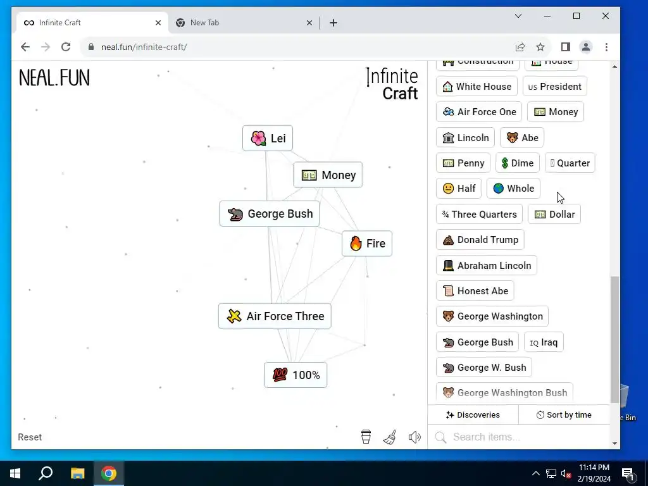648x486 pixels.
Task: Bookmark this page with star
Action: click(540, 47)
